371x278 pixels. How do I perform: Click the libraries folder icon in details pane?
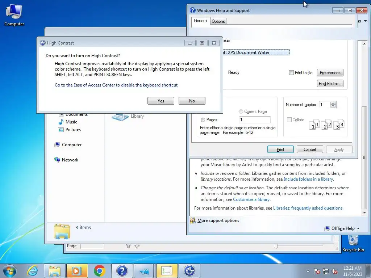[x=62, y=231]
